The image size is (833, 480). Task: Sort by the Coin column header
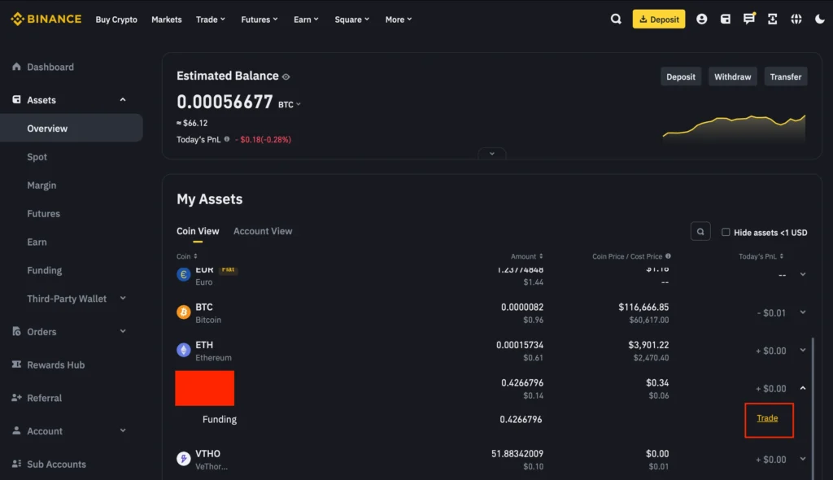[187, 256]
